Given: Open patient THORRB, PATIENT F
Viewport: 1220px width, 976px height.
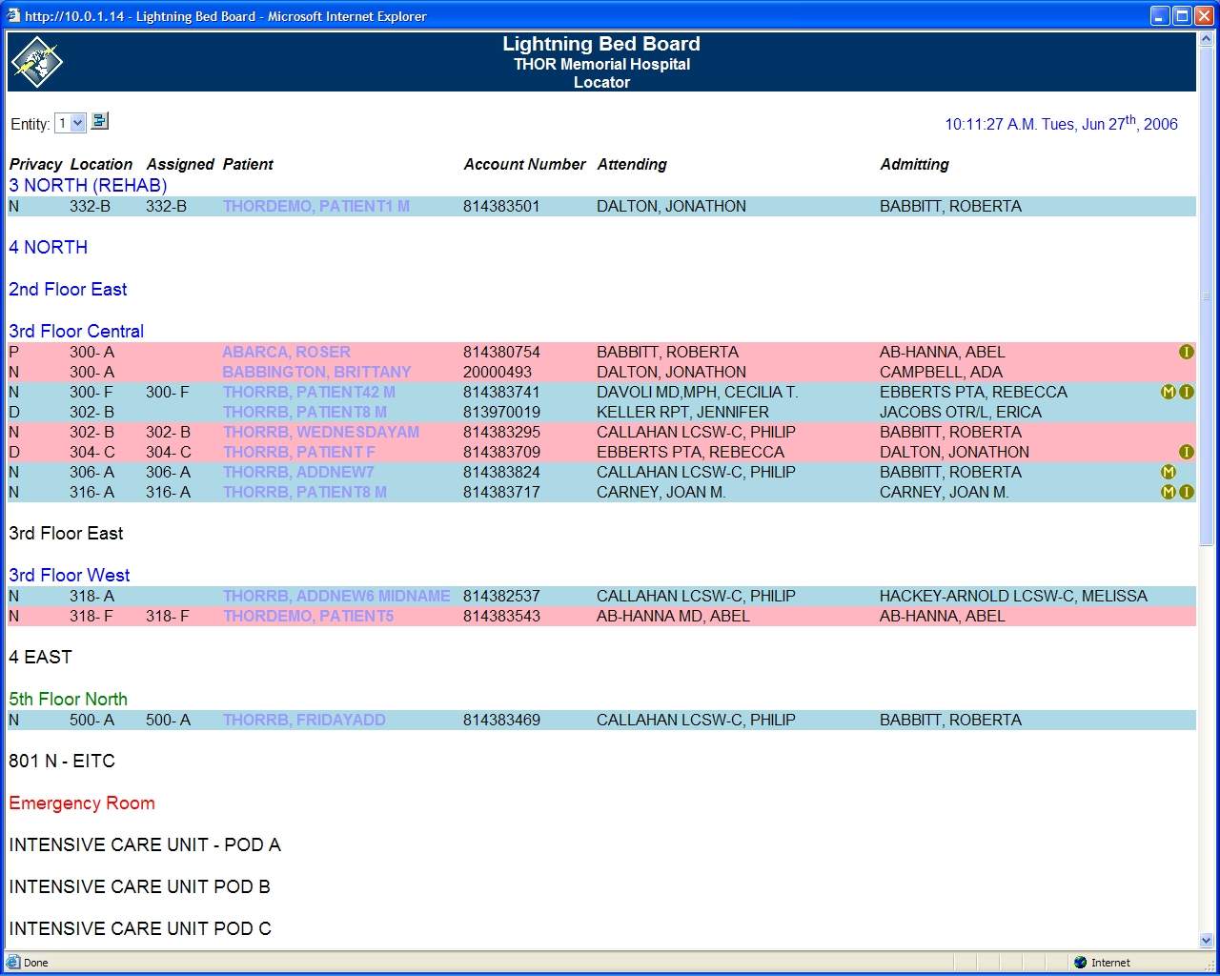Looking at the screenshot, I should (x=299, y=452).
